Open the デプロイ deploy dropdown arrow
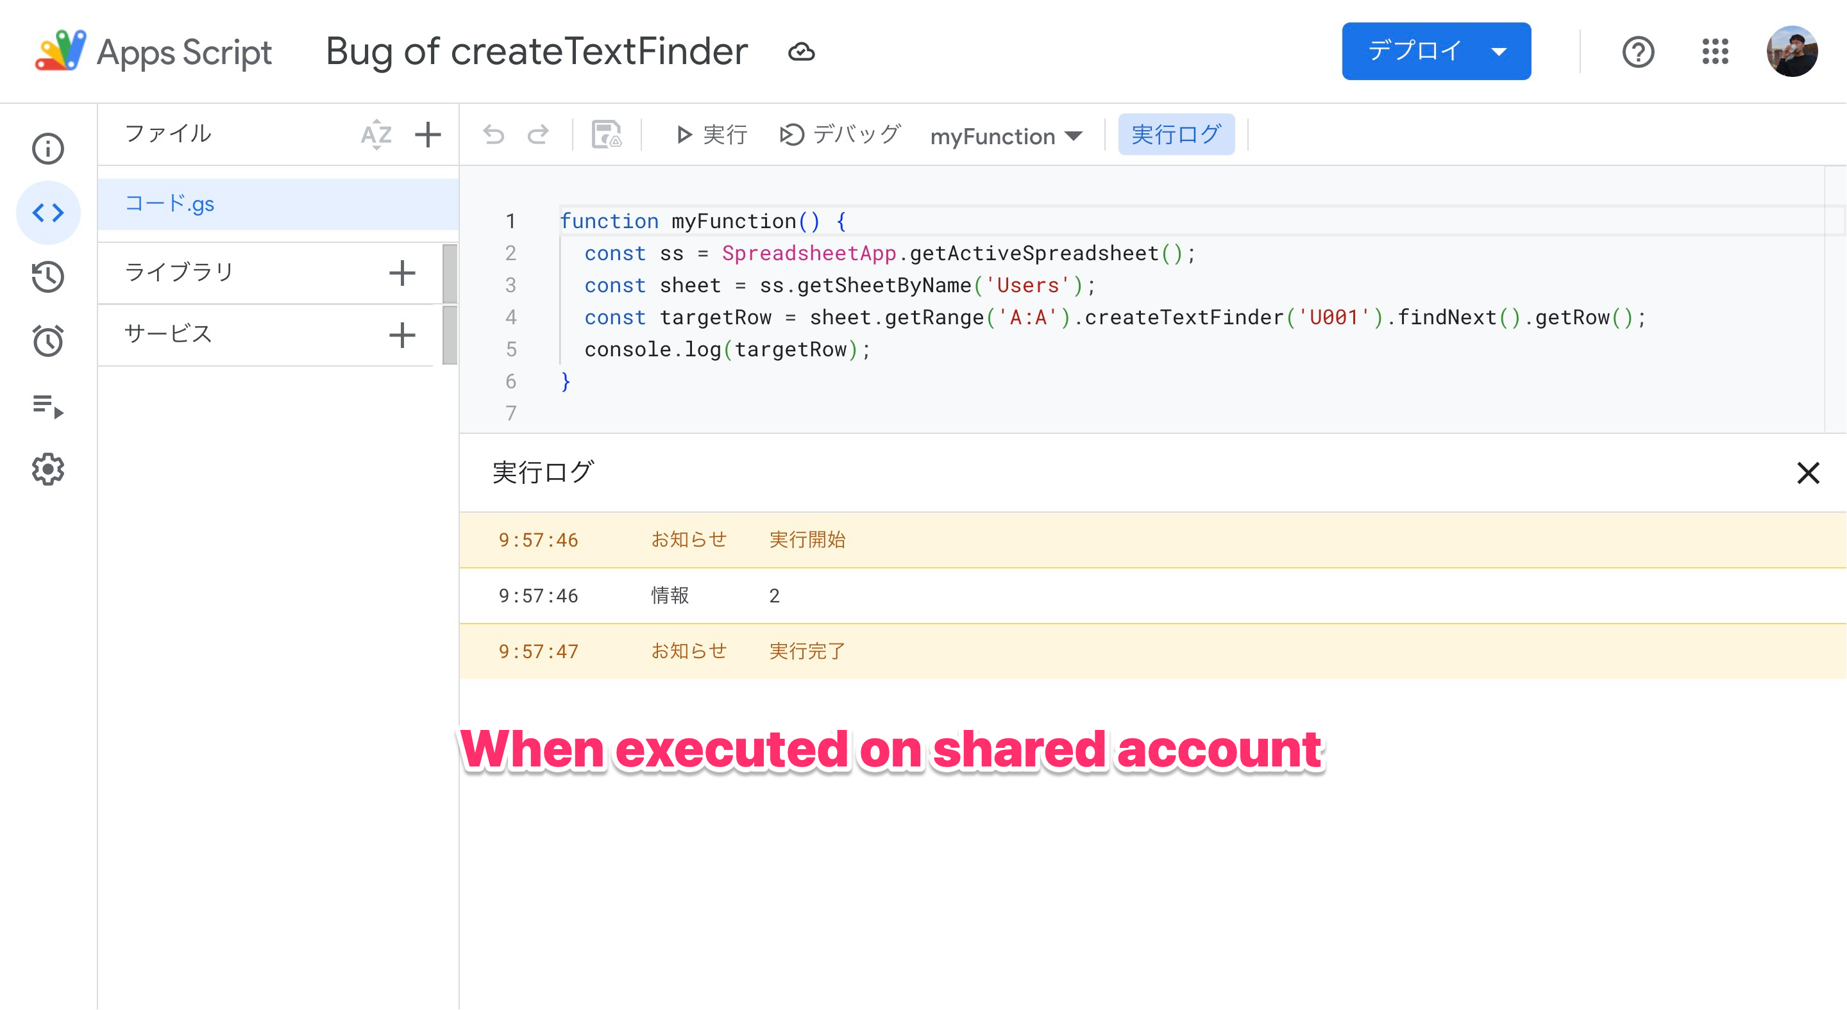 (1499, 51)
